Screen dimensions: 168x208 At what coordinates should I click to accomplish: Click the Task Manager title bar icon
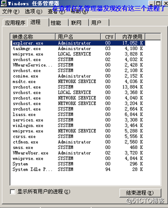pyautogui.click(x=3, y=3)
